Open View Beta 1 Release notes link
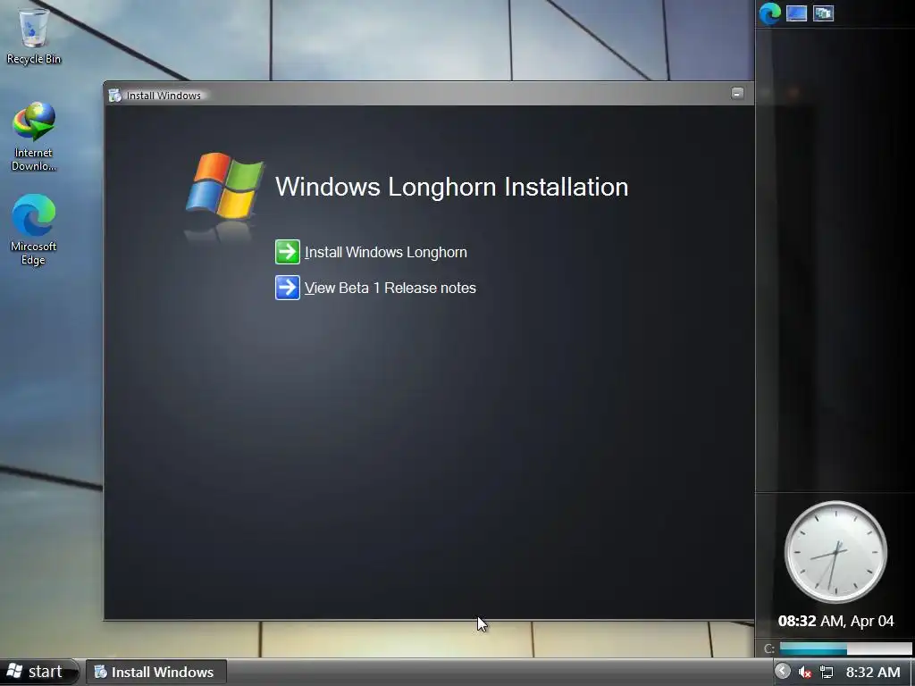The width and height of the screenshot is (915, 686). [390, 289]
